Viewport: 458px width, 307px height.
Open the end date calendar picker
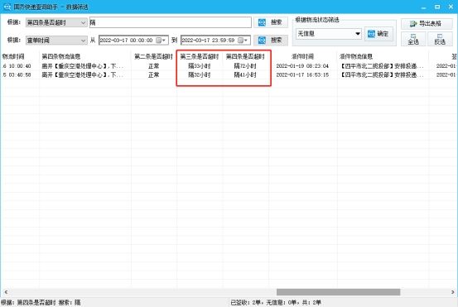(x=243, y=41)
